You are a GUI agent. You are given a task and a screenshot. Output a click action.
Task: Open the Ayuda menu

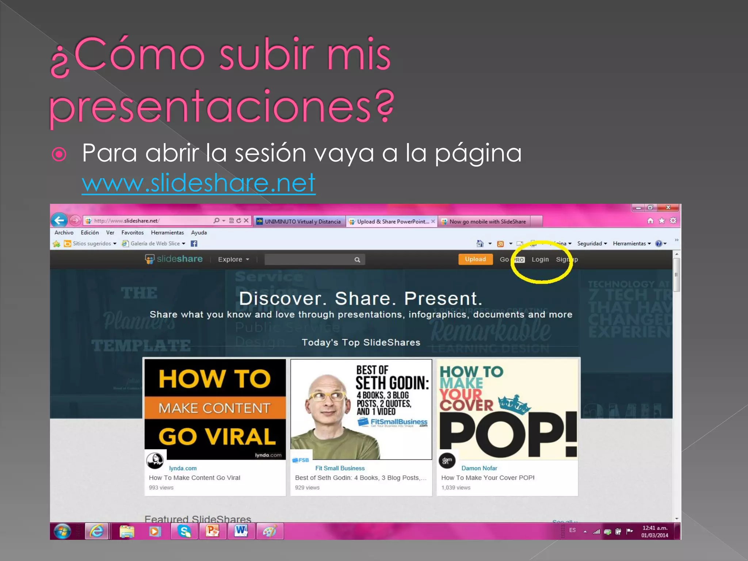pyautogui.click(x=199, y=233)
